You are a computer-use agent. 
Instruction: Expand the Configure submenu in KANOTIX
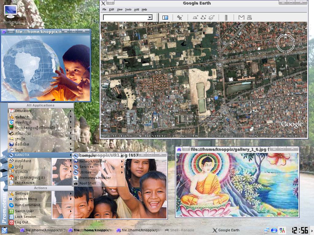[x=99, y=156]
